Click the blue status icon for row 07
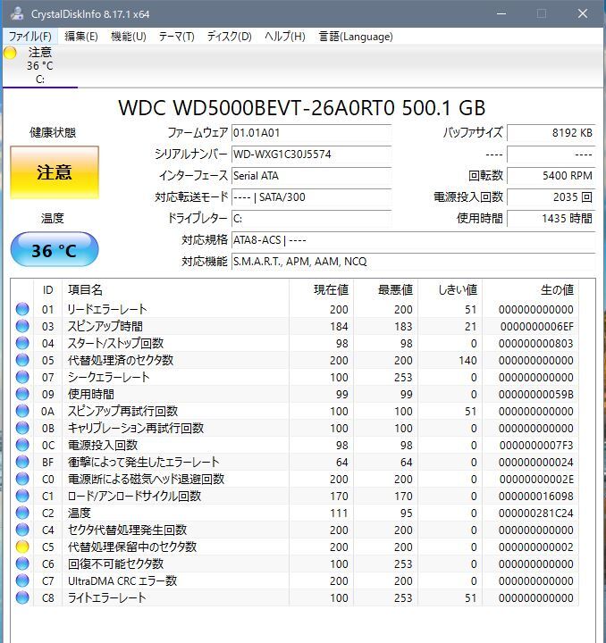This screenshot has width=606, height=643. tap(22, 377)
